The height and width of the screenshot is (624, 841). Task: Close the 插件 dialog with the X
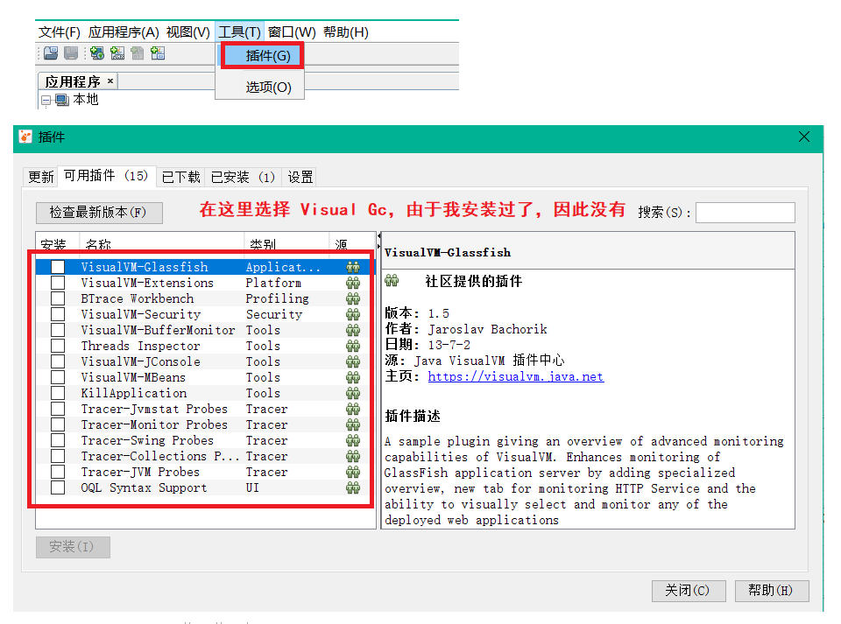pyautogui.click(x=803, y=137)
